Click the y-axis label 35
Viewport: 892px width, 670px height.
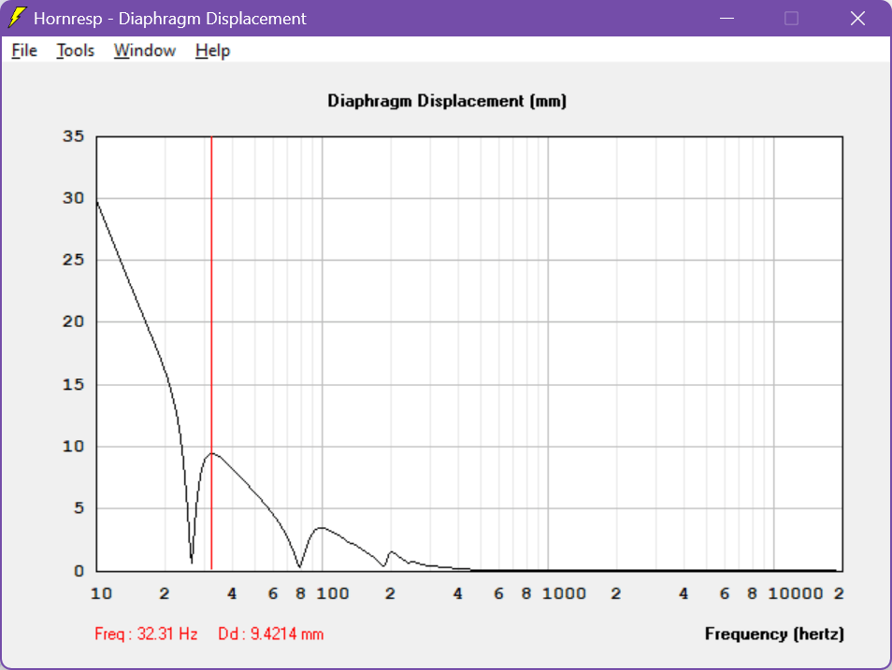[73, 136]
